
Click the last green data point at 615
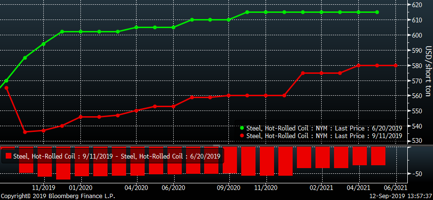click(x=377, y=12)
